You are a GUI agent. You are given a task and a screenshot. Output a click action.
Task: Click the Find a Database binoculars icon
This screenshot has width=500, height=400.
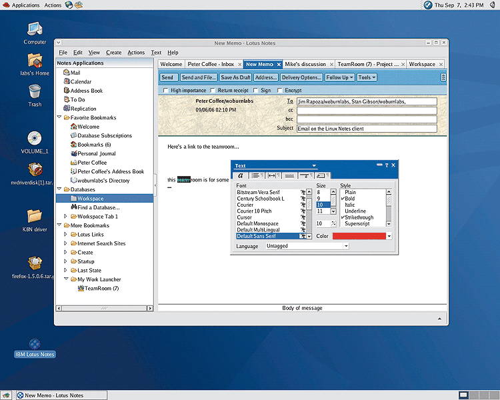(x=73, y=207)
